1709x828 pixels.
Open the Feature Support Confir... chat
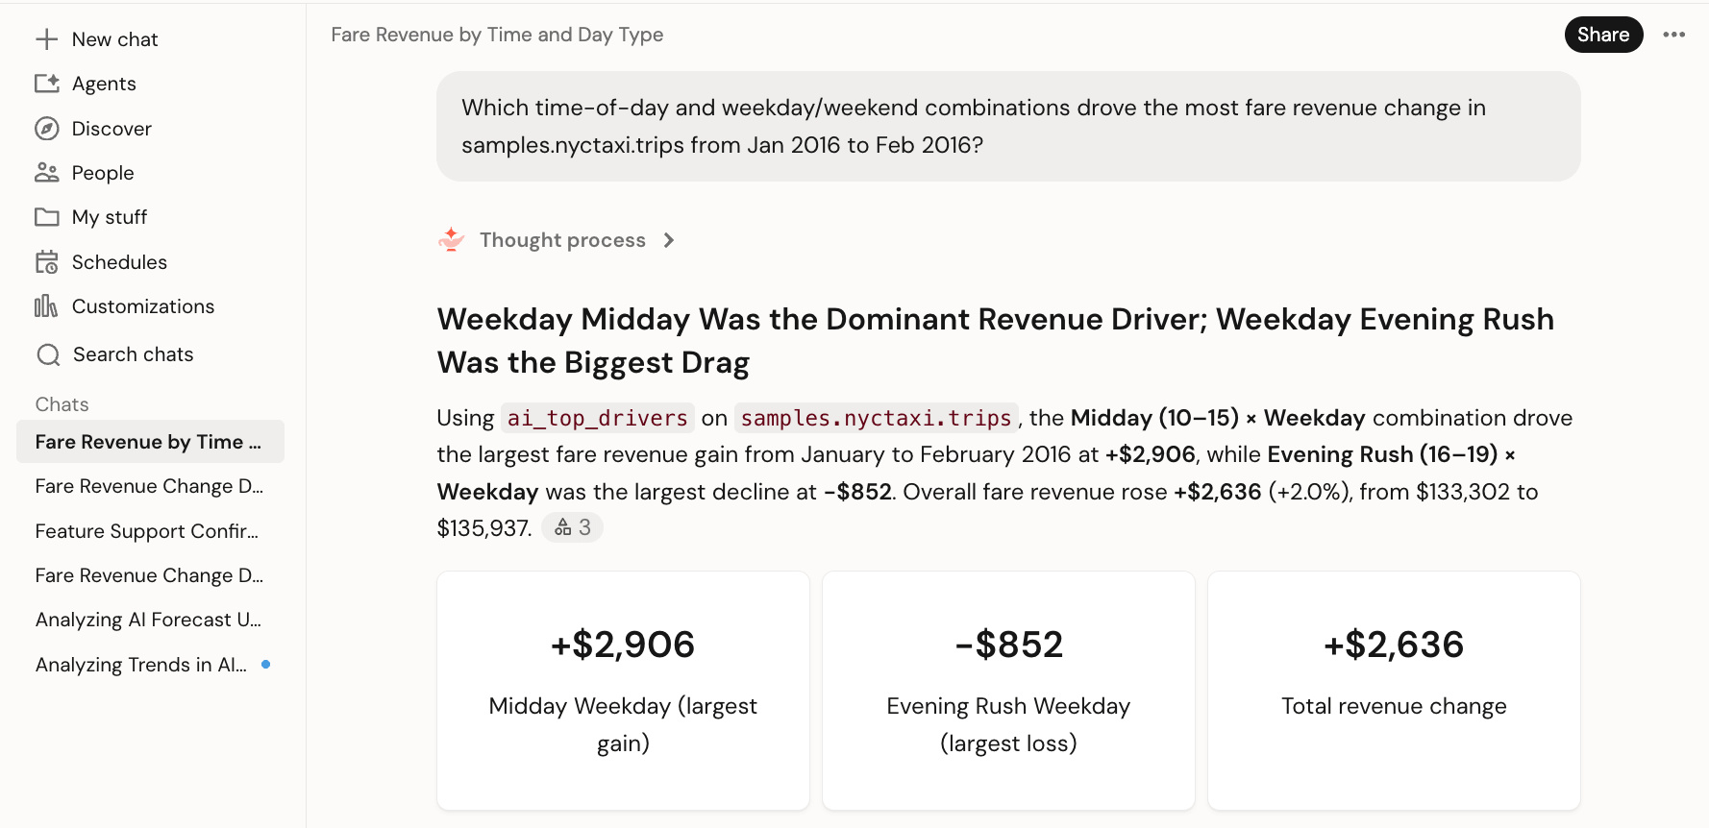pyautogui.click(x=150, y=531)
